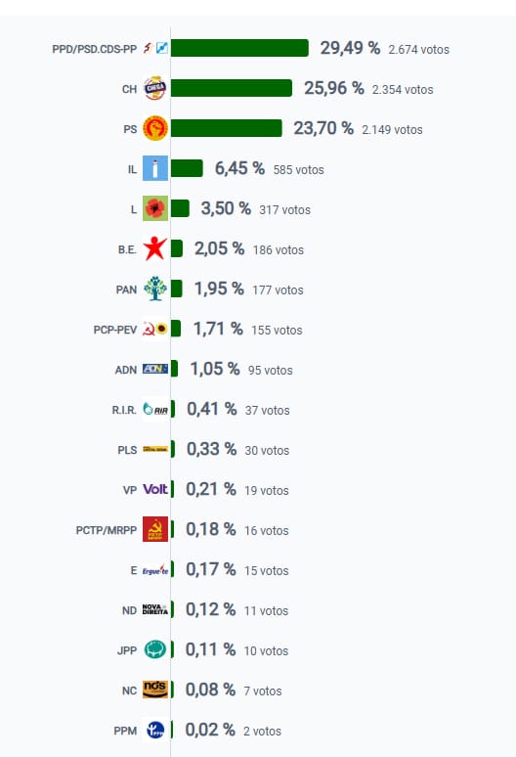Click the PS fist logo icon
This screenshot has width=516, height=757.
[x=155, y=128]
